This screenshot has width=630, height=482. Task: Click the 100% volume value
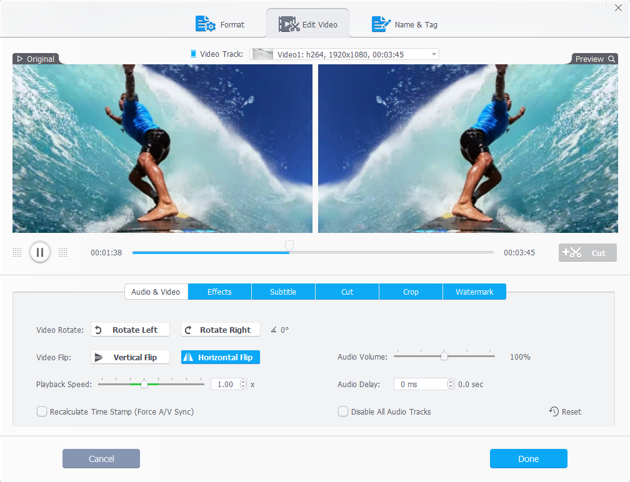coord(520,357)
